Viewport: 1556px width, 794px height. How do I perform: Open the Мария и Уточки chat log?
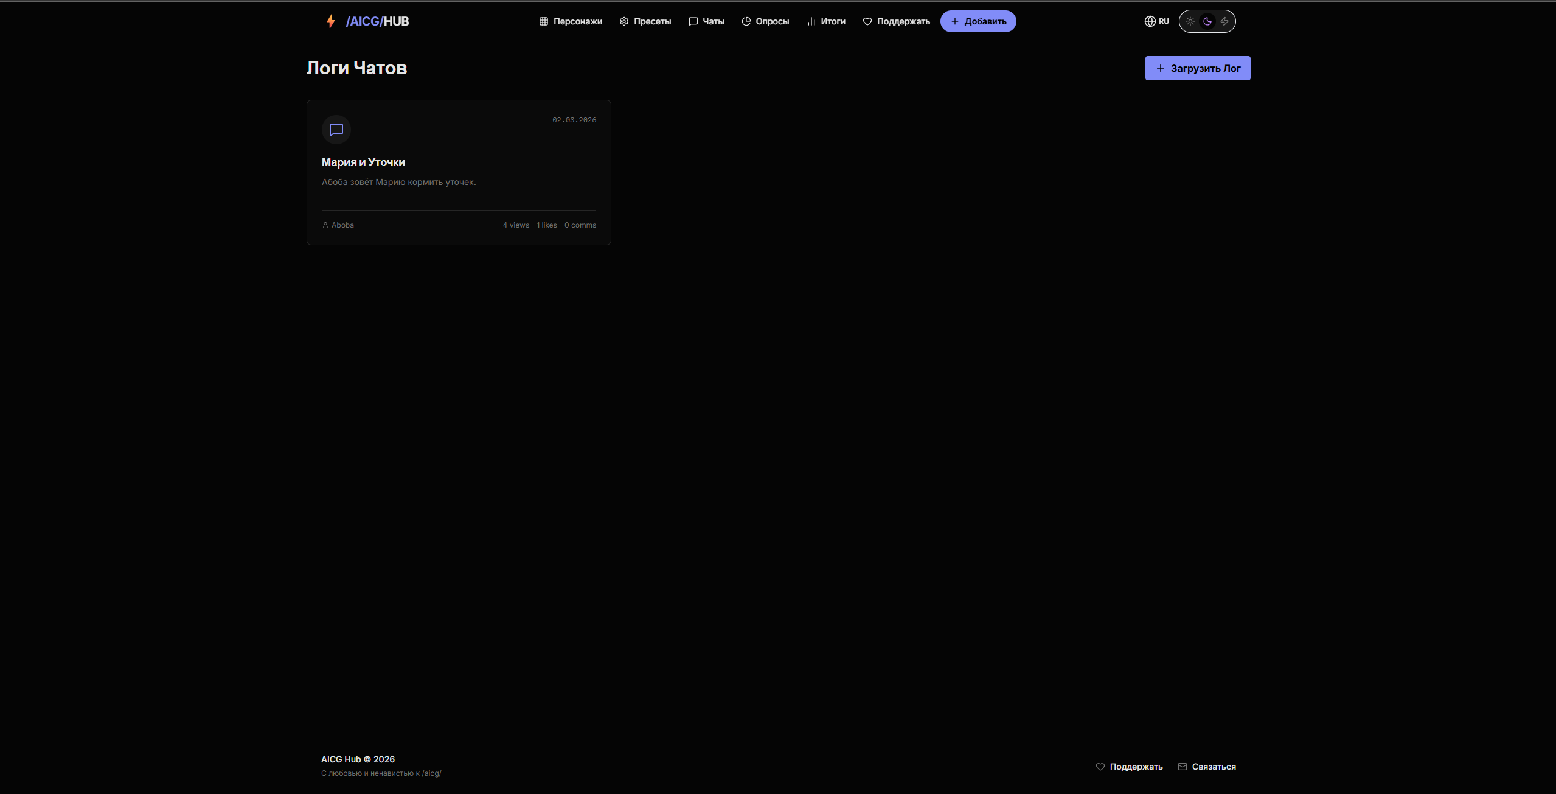363,162
